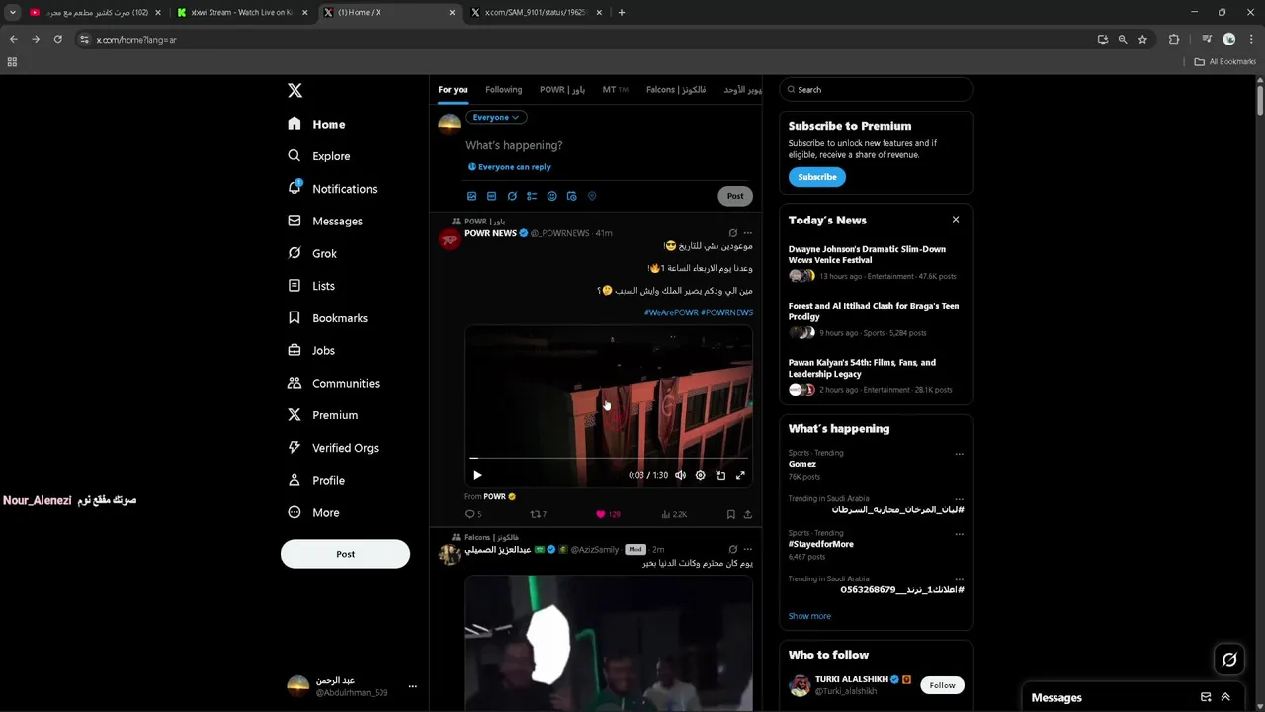Reply to the POWR NEWS post

click(473, 514)
